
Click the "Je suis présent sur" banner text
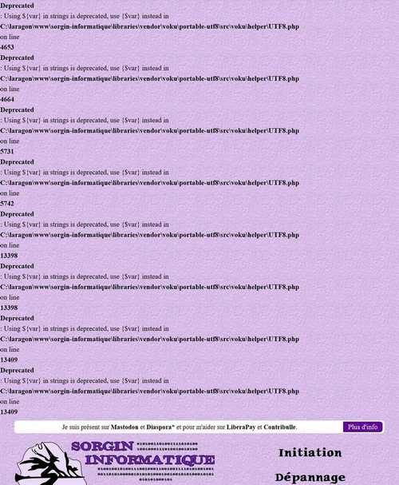coord(85,427)
